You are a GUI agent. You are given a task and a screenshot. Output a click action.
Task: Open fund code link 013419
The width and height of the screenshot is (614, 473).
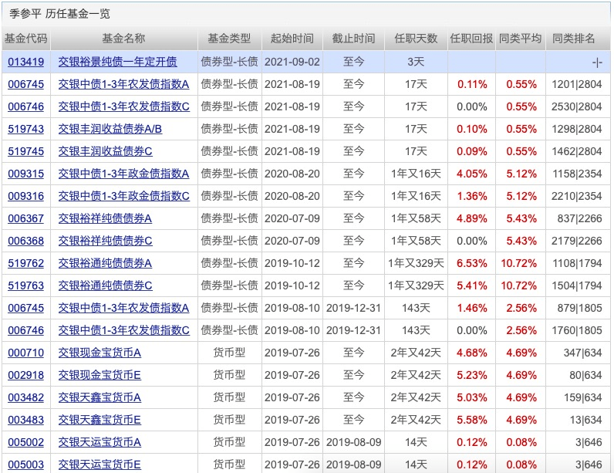[25, 62]
